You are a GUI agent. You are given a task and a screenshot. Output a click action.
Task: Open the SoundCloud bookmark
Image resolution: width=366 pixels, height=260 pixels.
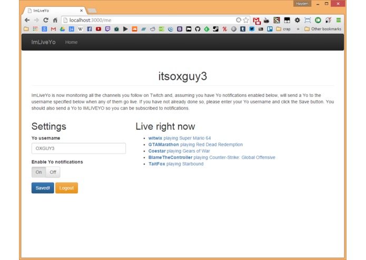[134, 29]
